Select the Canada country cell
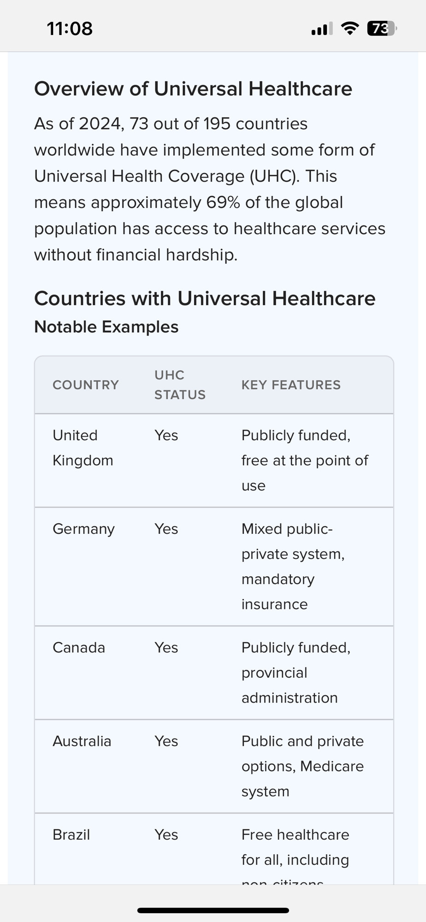 (x=79, y=647)
